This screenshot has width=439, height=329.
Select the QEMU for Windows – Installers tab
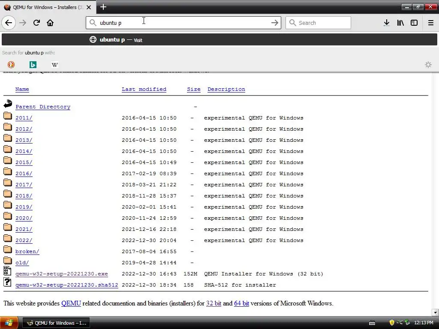[48, 7]
